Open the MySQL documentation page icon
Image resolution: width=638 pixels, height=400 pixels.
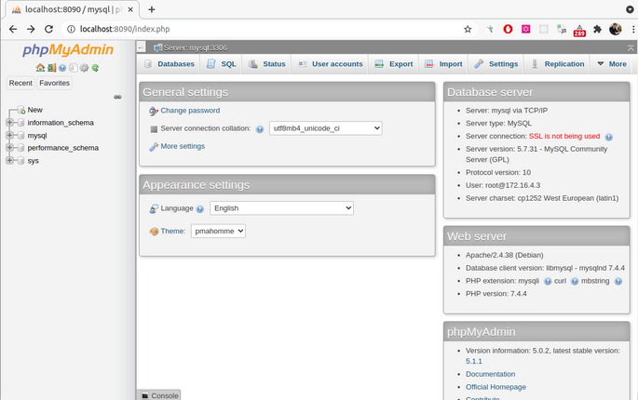pos(74,68)
